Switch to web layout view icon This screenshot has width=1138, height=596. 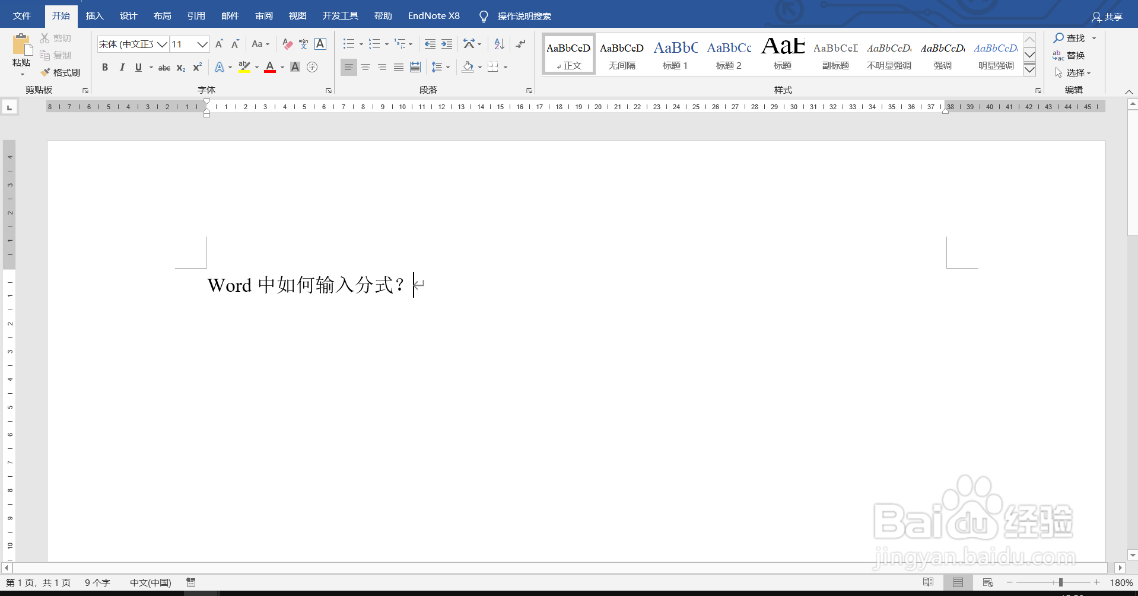coord(988,582)
